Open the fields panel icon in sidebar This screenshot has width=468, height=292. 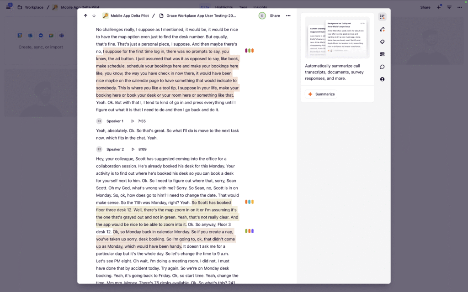click(x=382, y=54)
